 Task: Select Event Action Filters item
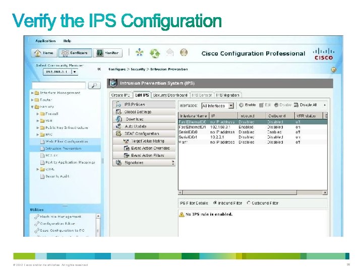[x=144, y=156]
